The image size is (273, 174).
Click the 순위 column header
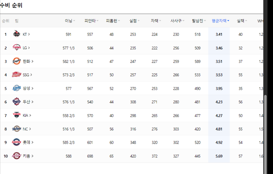click(x=5, y=21)
